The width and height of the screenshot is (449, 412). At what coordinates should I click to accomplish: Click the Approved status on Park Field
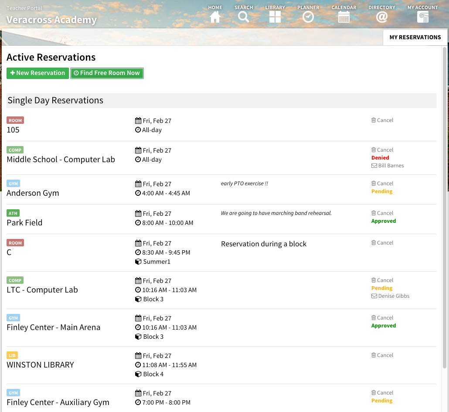(383, 221)
